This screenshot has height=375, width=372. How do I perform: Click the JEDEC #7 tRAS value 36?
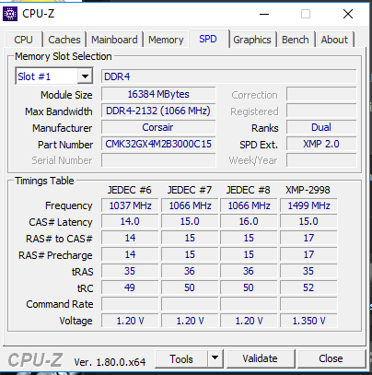click(190, 271)
